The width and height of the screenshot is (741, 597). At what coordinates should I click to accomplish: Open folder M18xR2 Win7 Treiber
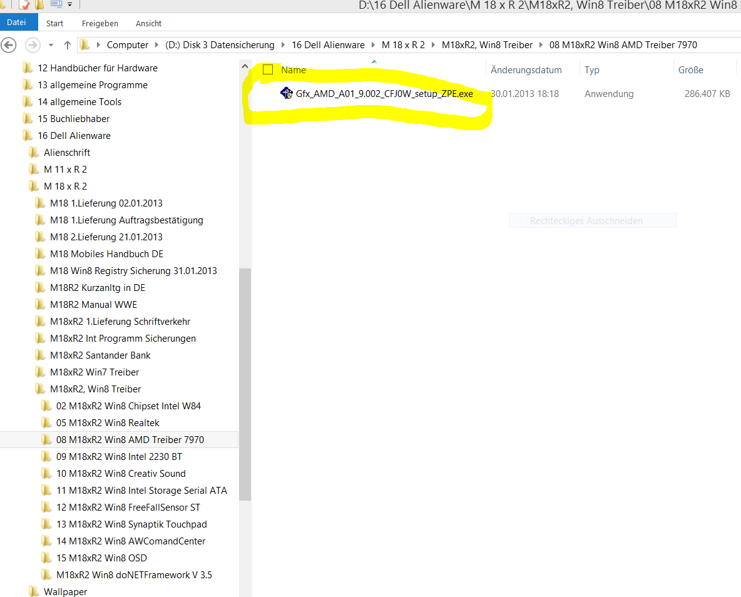(94, 372)
